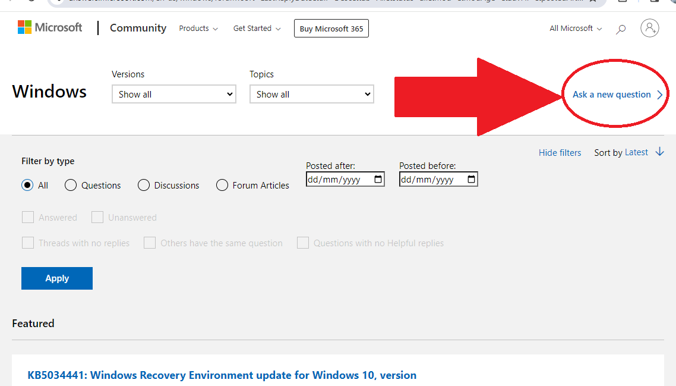
Task: Click the Apply button
Action: point(57,278)
